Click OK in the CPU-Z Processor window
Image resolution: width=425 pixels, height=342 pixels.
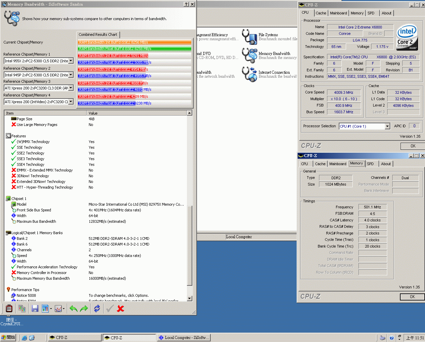[x=413, y=146]
